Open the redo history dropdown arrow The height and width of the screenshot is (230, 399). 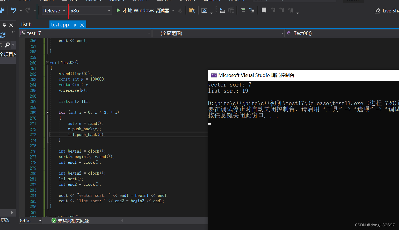[35, 11]
